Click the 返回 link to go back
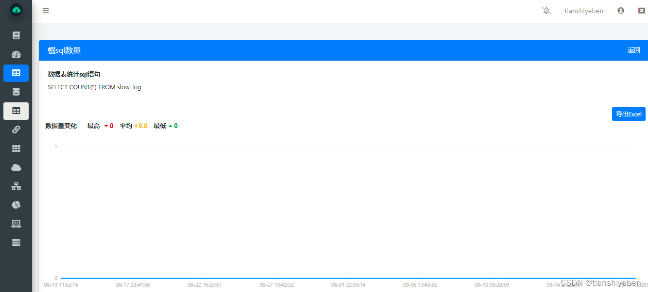 click(x=634, y=50)
